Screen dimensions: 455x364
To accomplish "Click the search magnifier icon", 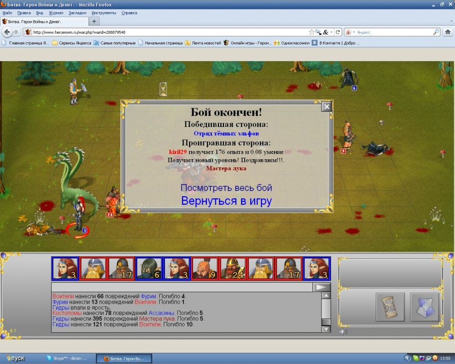I will pyautogui.click(x=436, y=32).
